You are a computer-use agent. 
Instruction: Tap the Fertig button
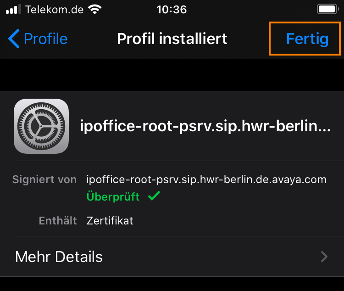(x=307, y=39)
